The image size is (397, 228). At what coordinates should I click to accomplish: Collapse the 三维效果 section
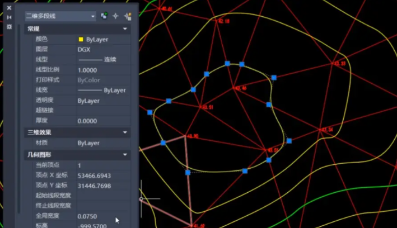(x=125, y=132)
